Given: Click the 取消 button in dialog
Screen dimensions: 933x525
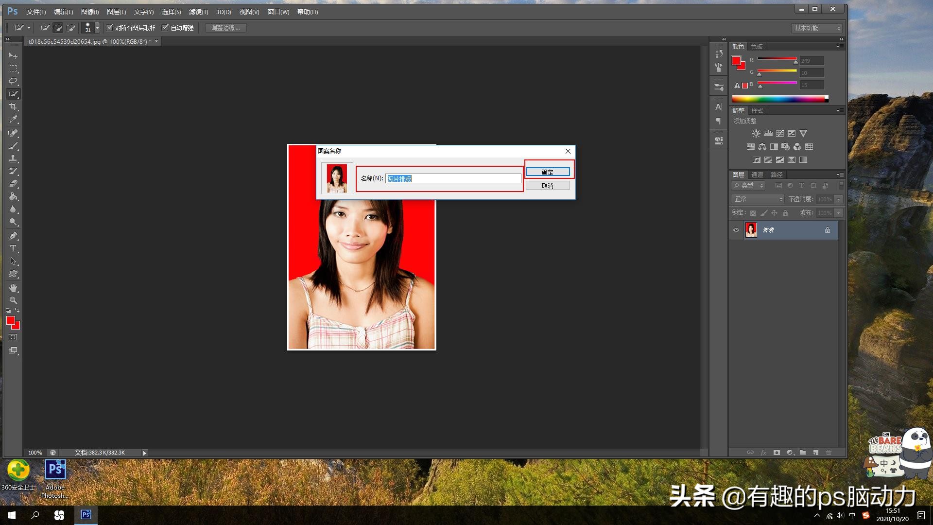Looking at the screenshot, I should (548, 186).
